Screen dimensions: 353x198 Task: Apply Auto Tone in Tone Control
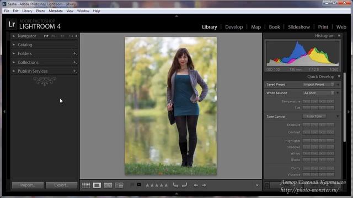coord(314,116)
